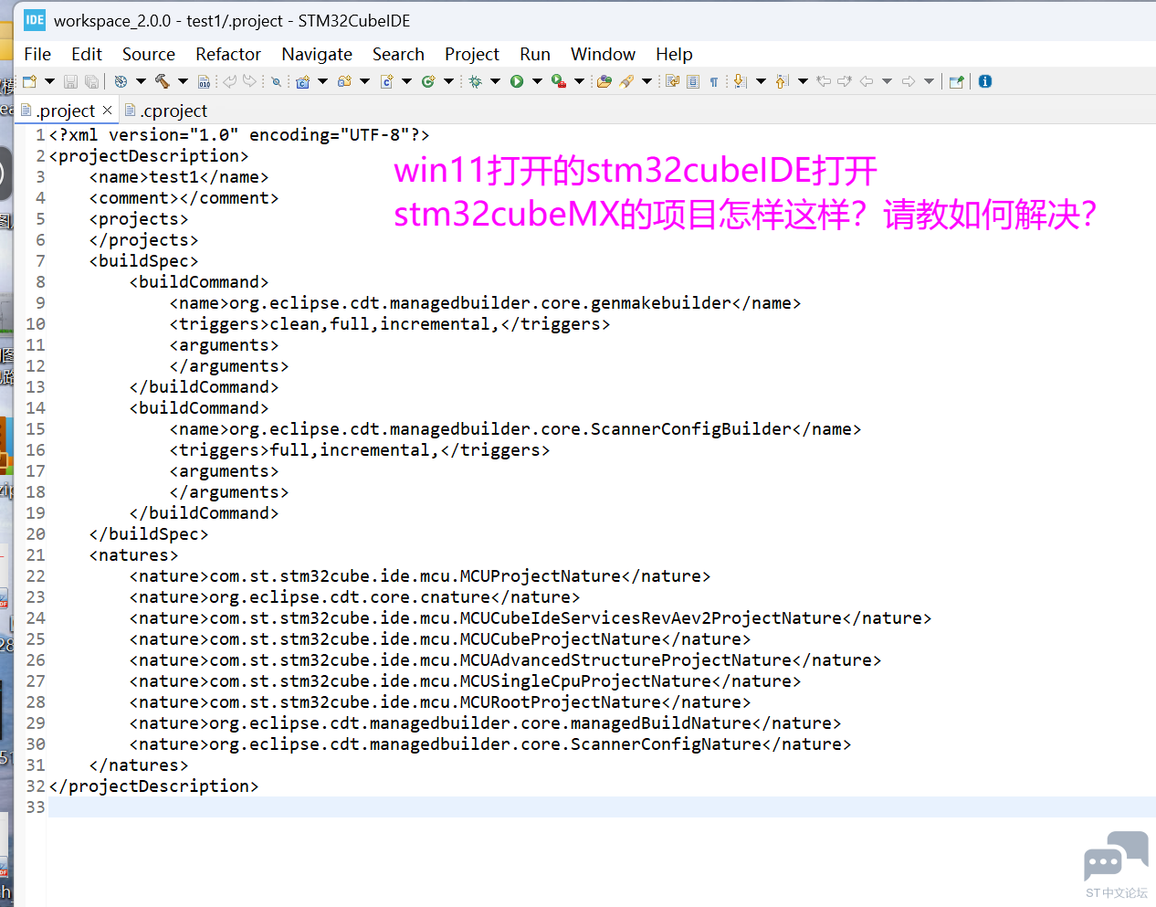Click the New C Source File icon

pos(386,81)
